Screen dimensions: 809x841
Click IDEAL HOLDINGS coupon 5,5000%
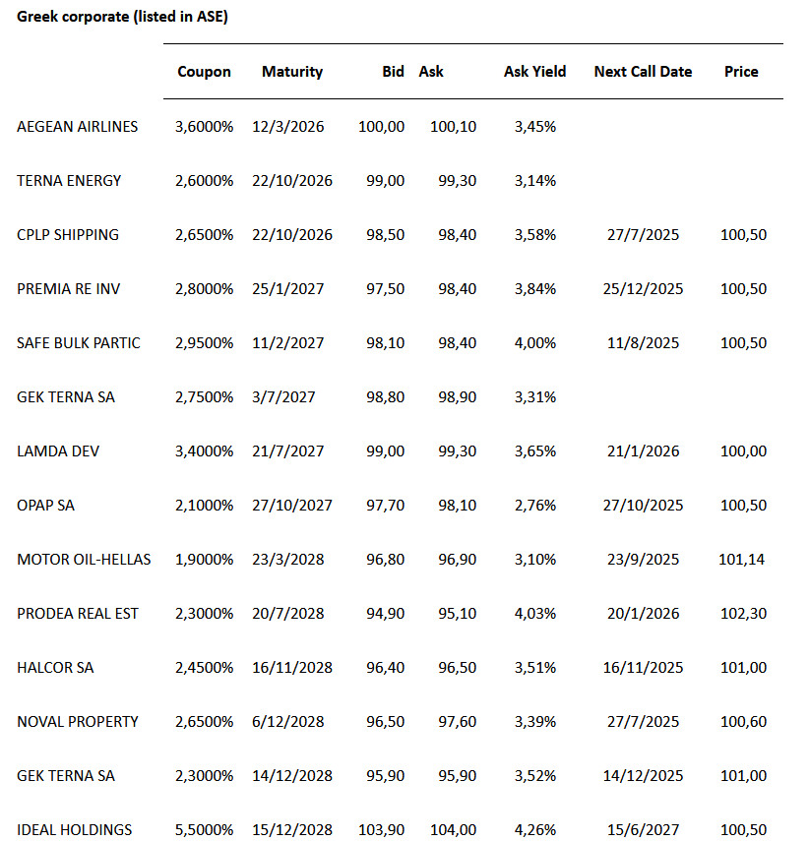tap(204, 830)
